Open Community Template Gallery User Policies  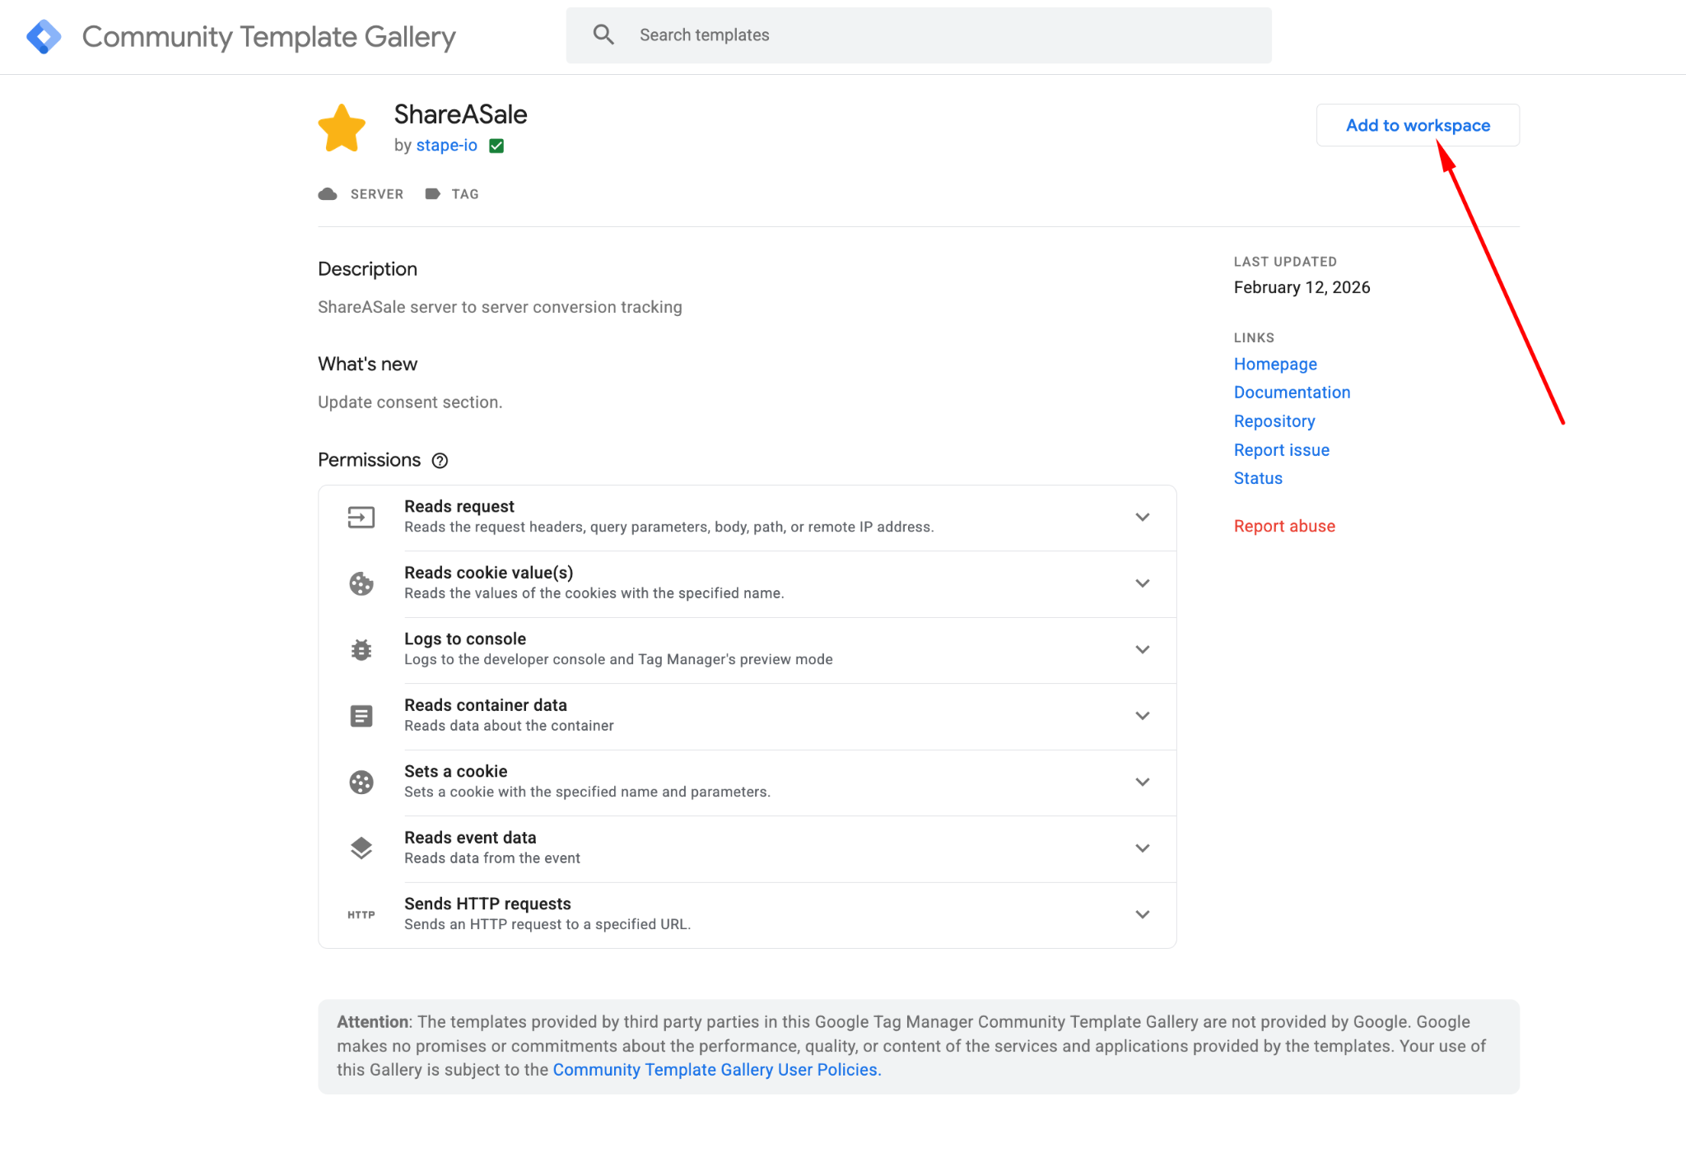pos(717,1070)
